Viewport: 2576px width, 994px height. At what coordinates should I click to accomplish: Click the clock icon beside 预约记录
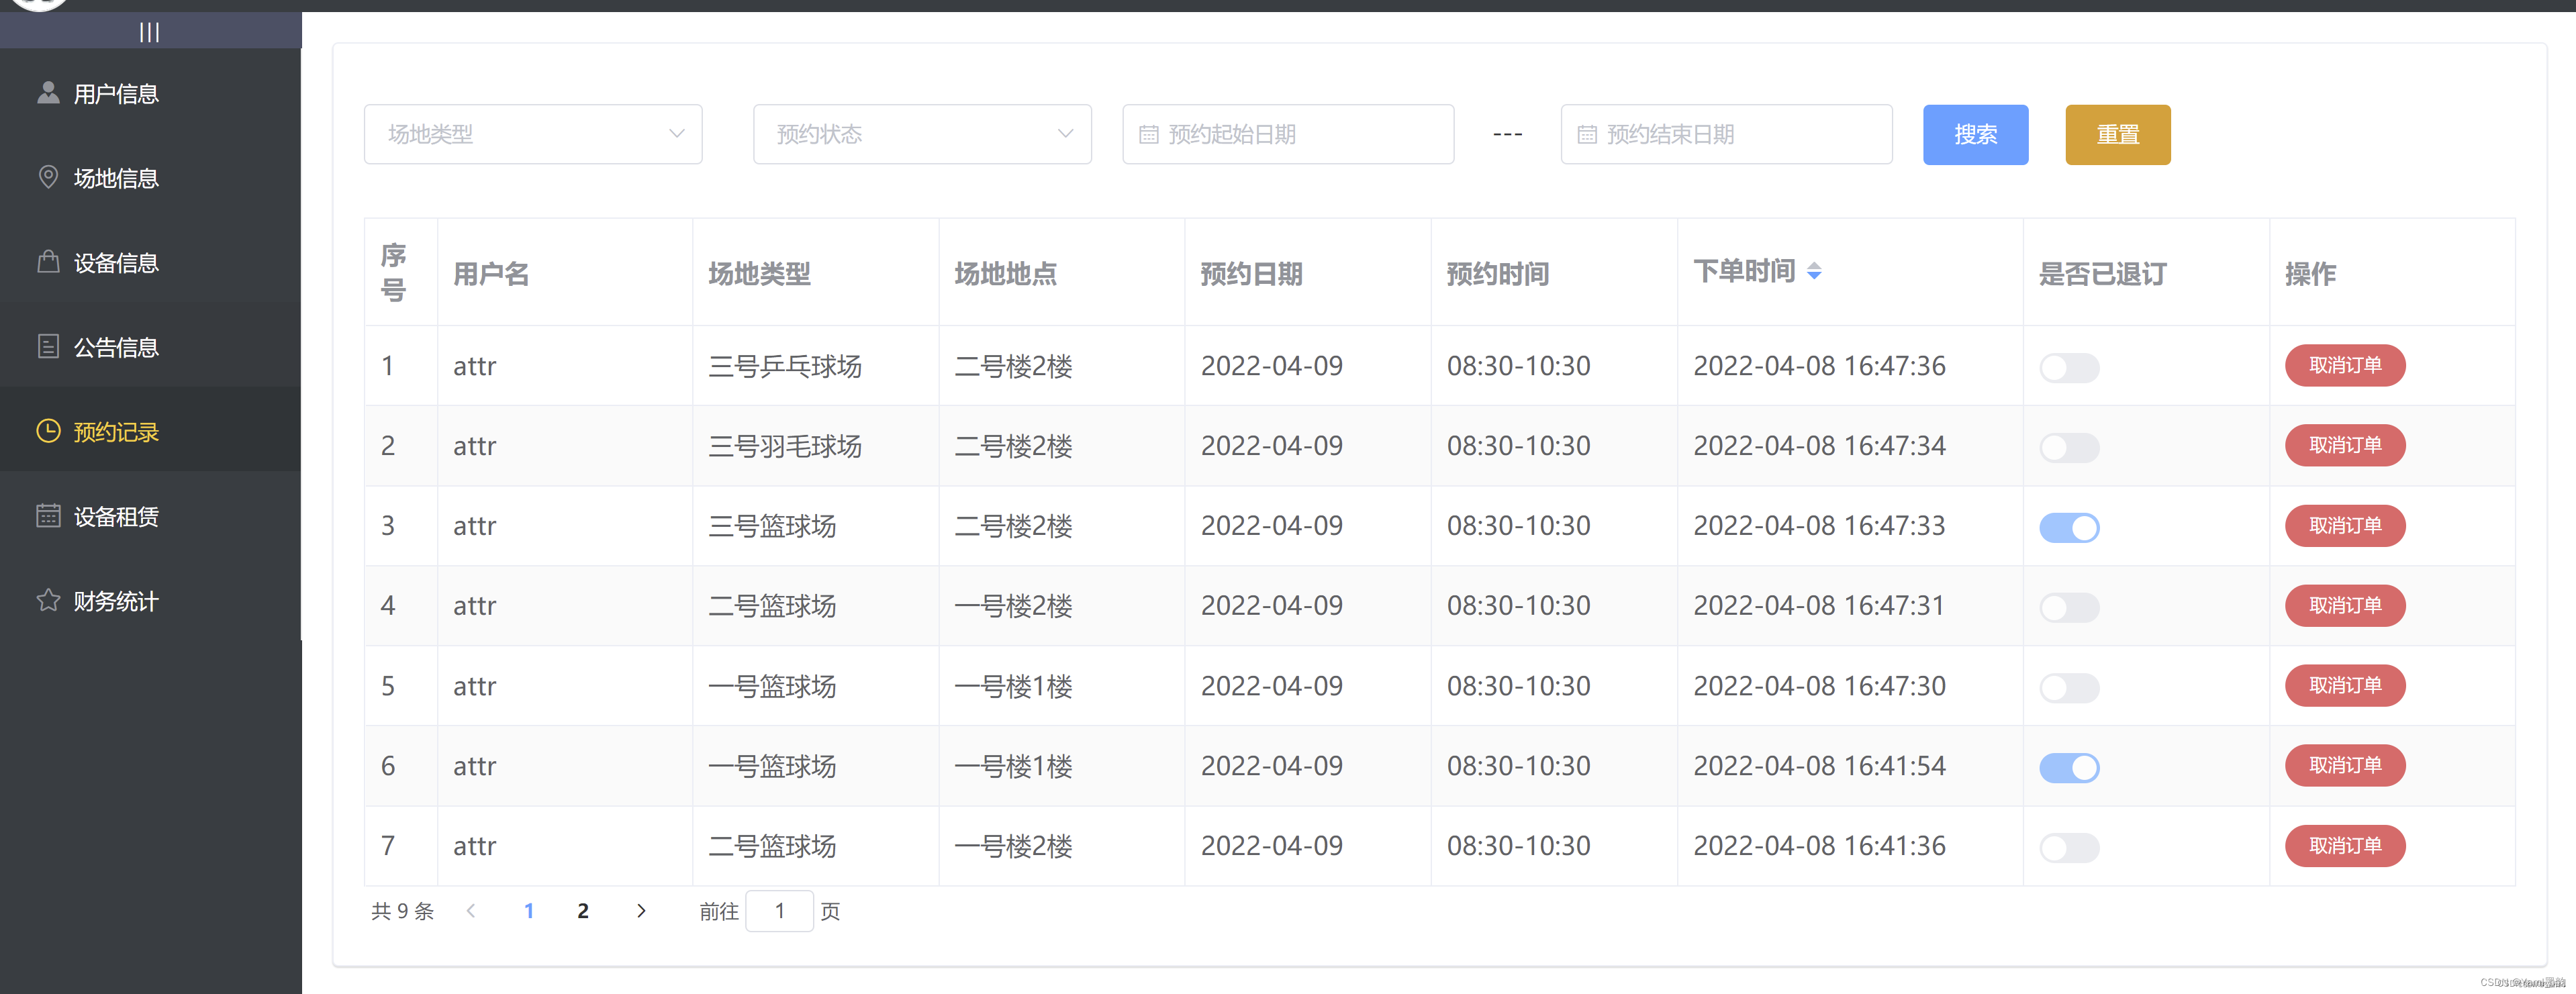click(48, 431)
